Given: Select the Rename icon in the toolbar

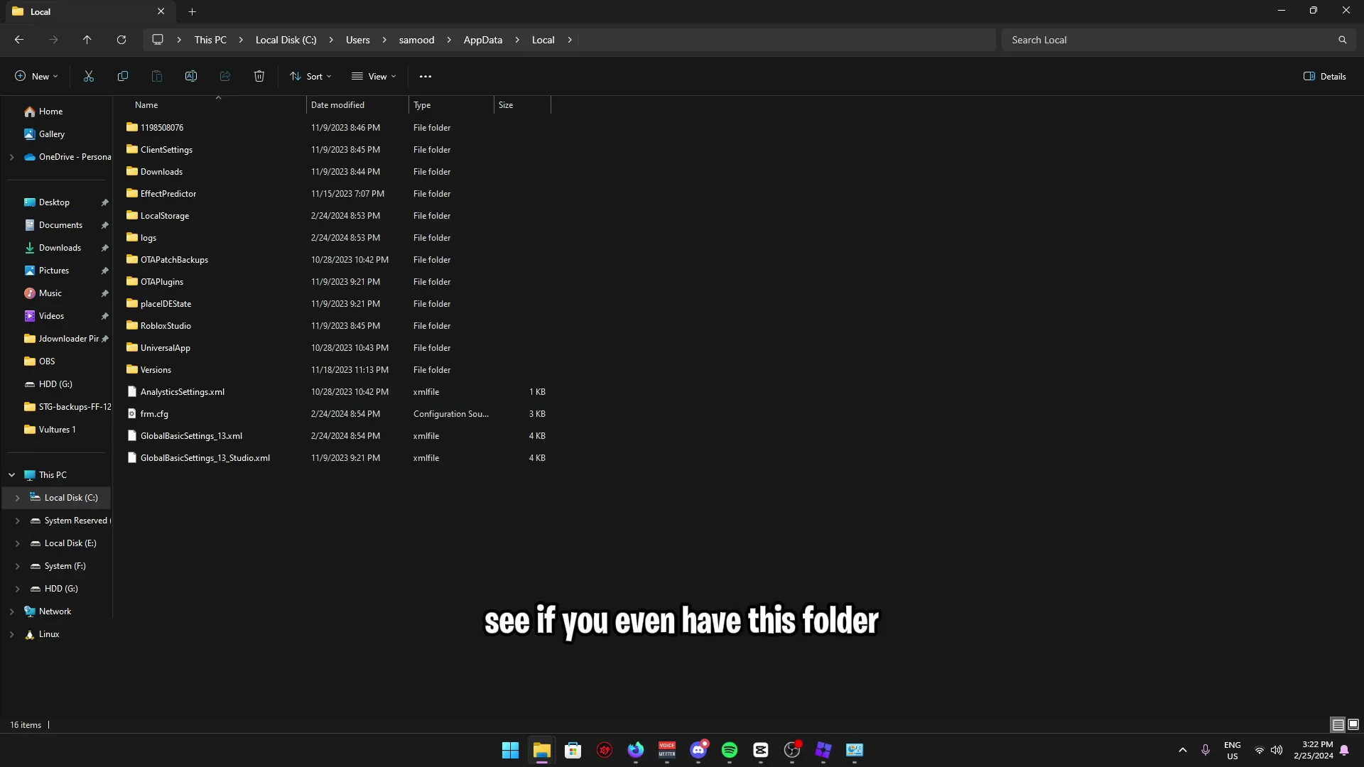Looking at the screenshot, I should [190, 76].
